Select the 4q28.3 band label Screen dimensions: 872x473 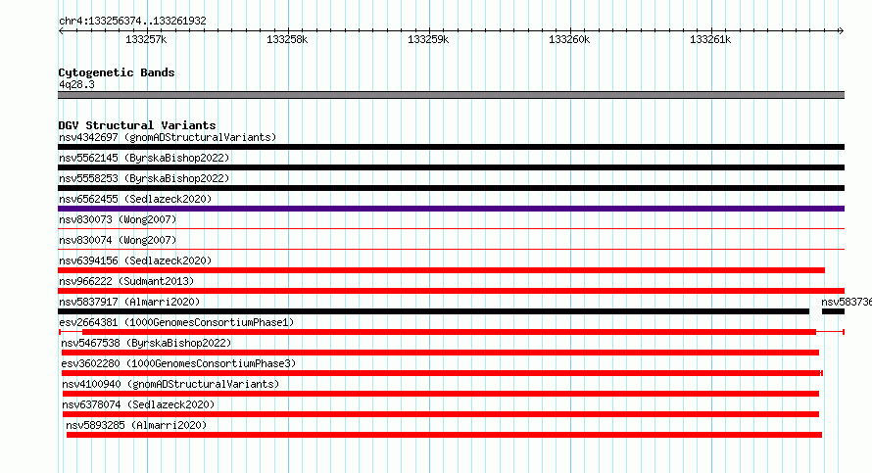[x=76, y=85]
